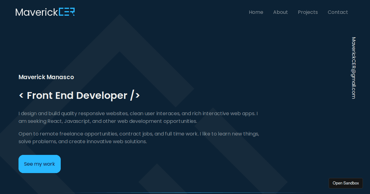370x194 pixels.
Task: Click the vertical MaverickCER@gmail.com email link
Action: [x=353, y=68]
